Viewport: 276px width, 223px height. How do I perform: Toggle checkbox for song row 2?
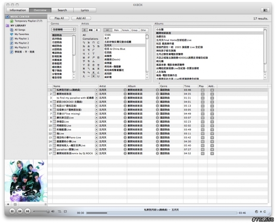point(54,94)
